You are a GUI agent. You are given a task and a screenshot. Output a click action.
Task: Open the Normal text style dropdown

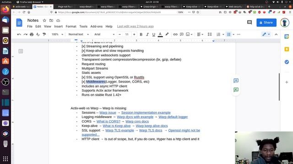coord(78,35)
